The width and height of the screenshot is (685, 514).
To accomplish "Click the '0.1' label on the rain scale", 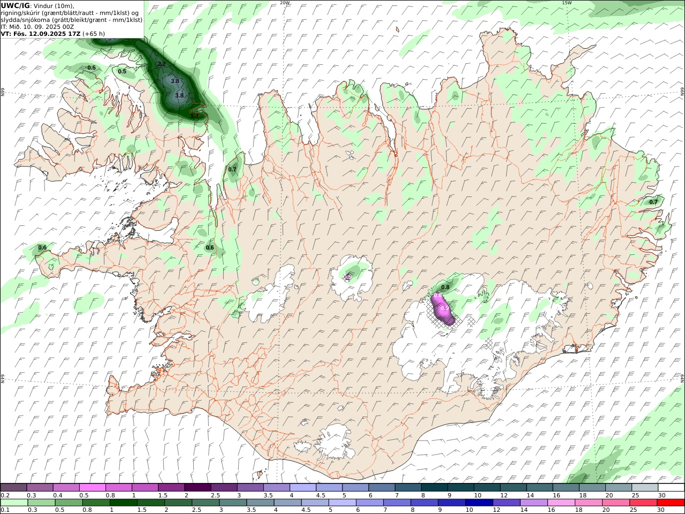I will [x=4, y=510].
